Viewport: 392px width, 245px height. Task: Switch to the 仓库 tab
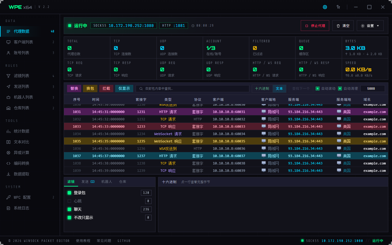[x=123, y=182]
